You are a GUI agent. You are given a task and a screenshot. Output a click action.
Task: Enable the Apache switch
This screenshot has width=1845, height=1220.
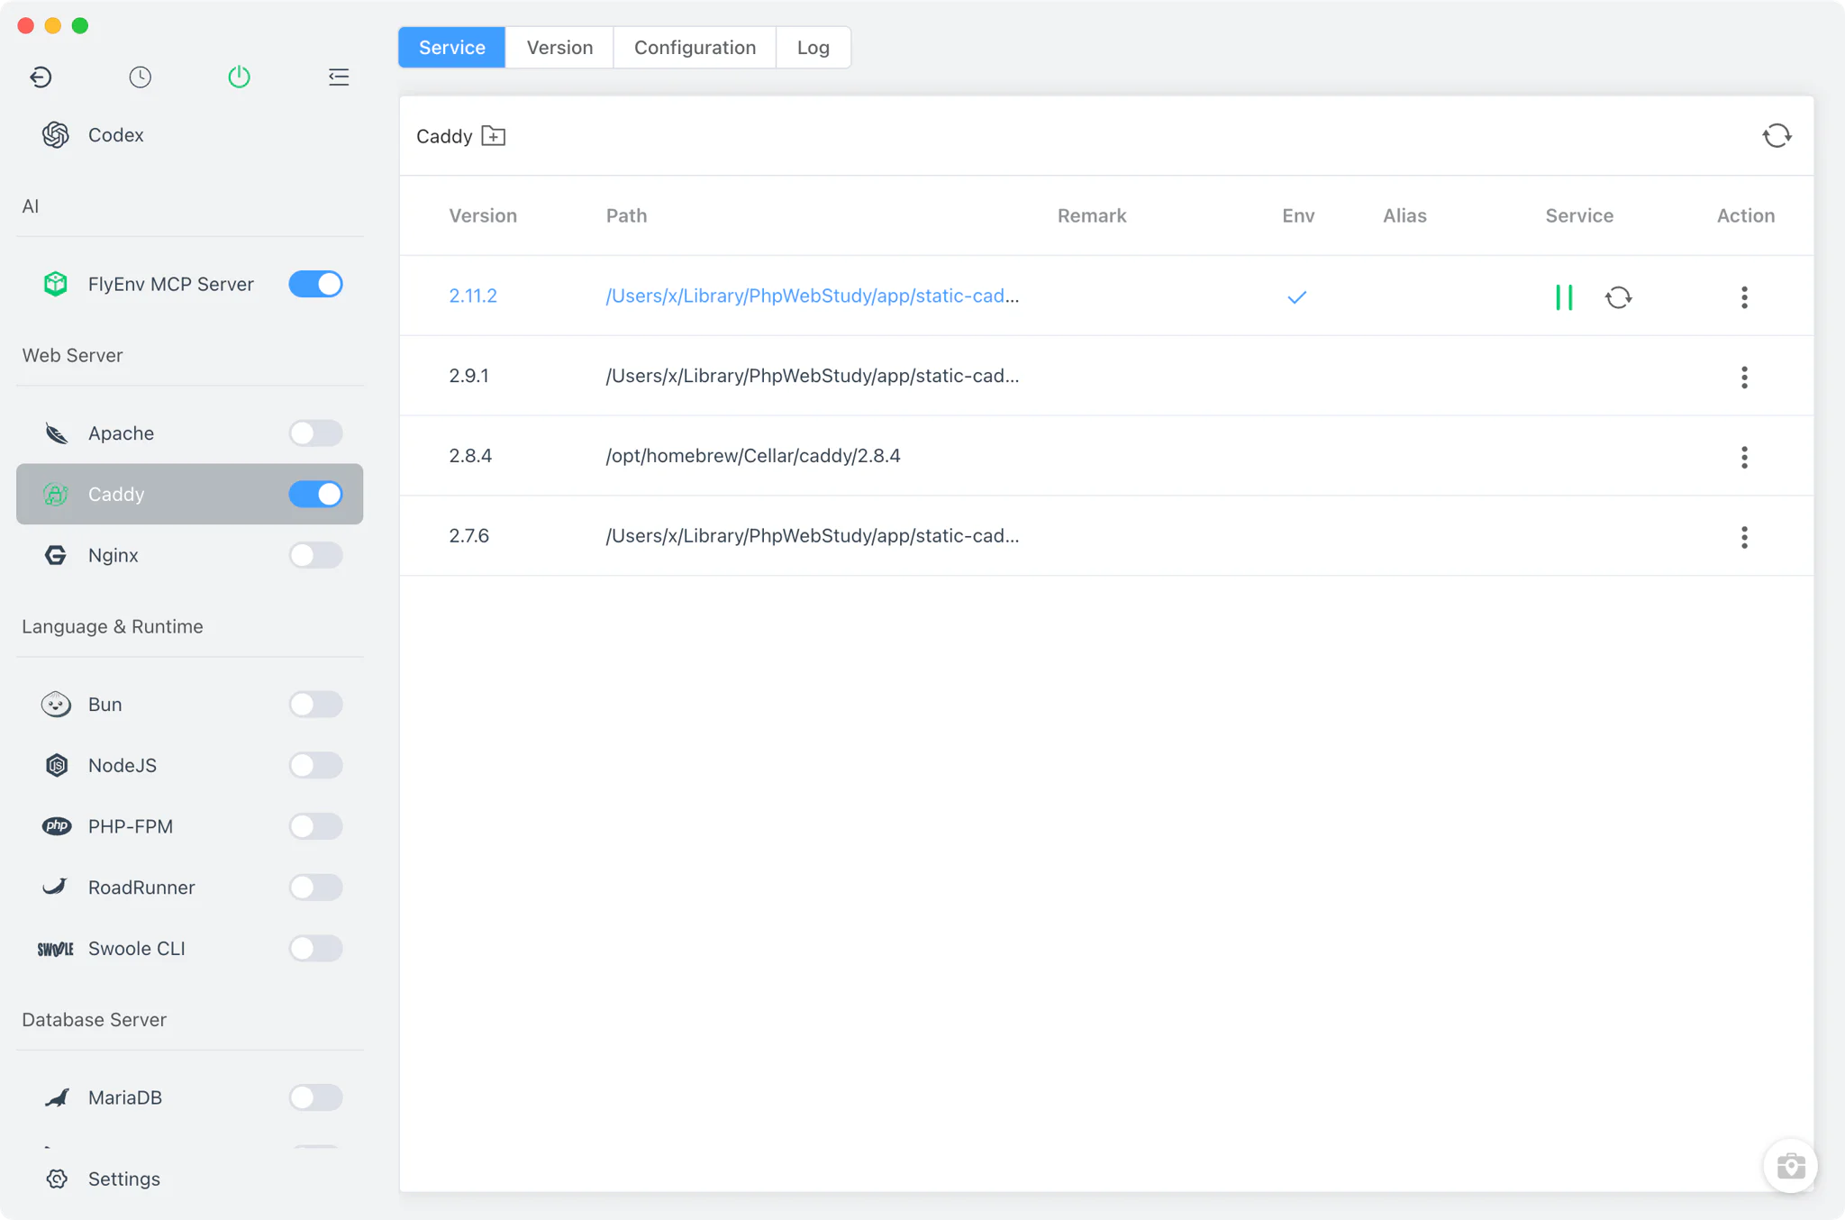[x=315, y=433]
